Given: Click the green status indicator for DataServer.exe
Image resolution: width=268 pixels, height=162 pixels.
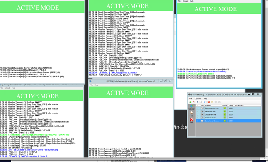Looking at the screenshot, I should point(224,115).
